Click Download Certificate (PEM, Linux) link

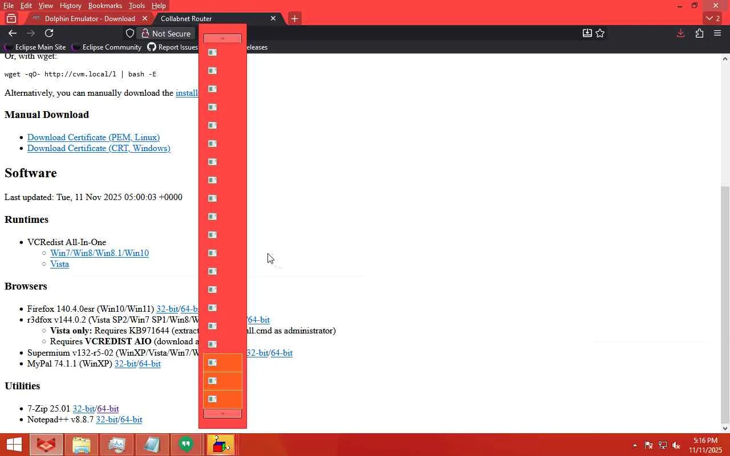[94, 137]
